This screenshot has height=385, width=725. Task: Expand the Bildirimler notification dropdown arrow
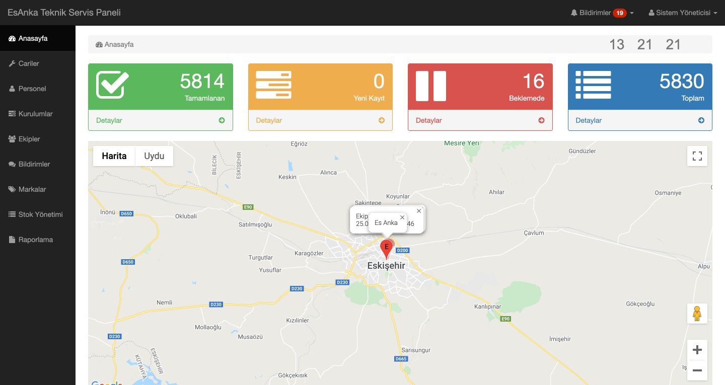click(631, 13)
